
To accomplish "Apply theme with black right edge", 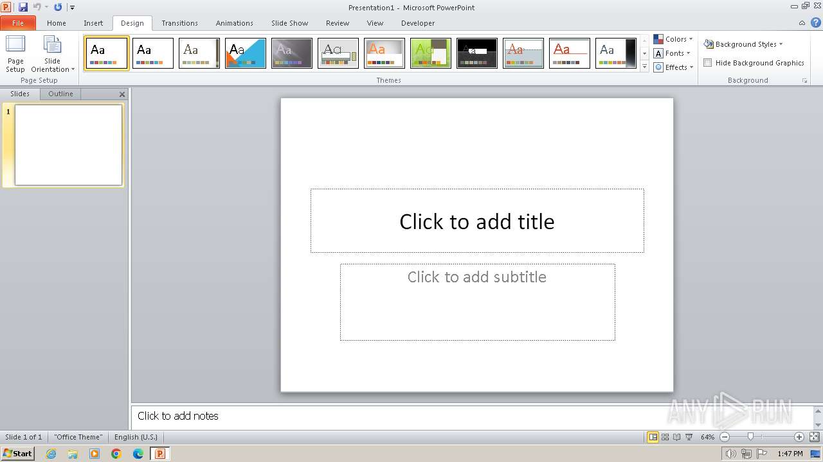I will click(616, 53).
